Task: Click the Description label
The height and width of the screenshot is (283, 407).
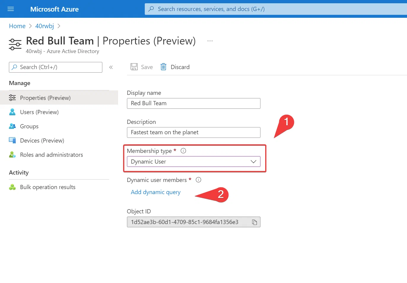Action: [x=141, y=122]
